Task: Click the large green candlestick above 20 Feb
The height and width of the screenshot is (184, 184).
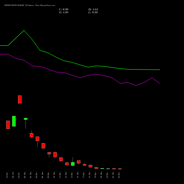Action: point(14,121)
